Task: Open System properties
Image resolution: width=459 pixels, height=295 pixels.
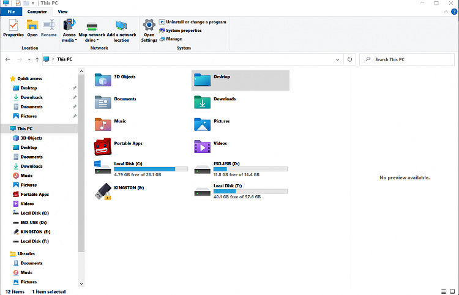Action: pyautogui.click(x=181, y=31)
